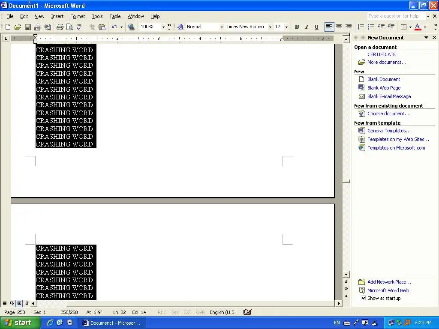The image size is (439, 329).
Task: Open the CERTIFICATE recent document
Action: click(x=381, y=54)
